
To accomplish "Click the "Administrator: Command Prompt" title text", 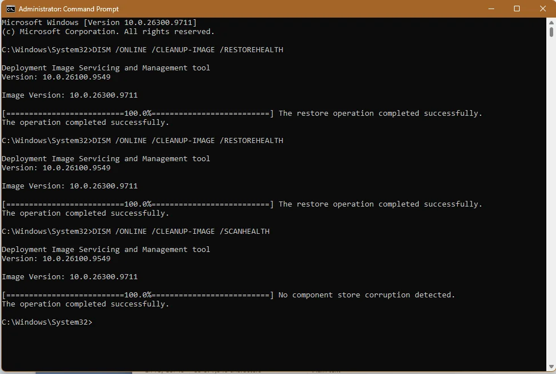I will [69, 9].
